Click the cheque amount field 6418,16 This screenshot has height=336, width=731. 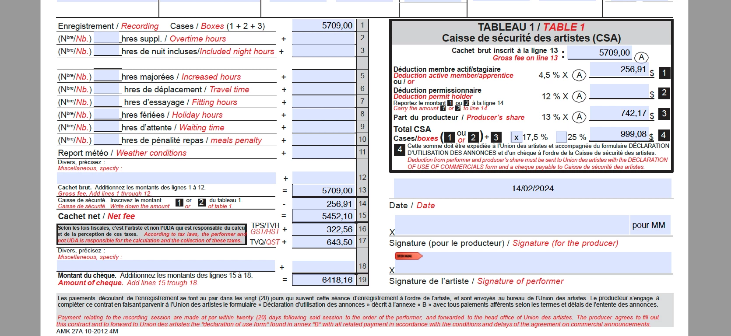pyautogui.click(x=323, y=280)
